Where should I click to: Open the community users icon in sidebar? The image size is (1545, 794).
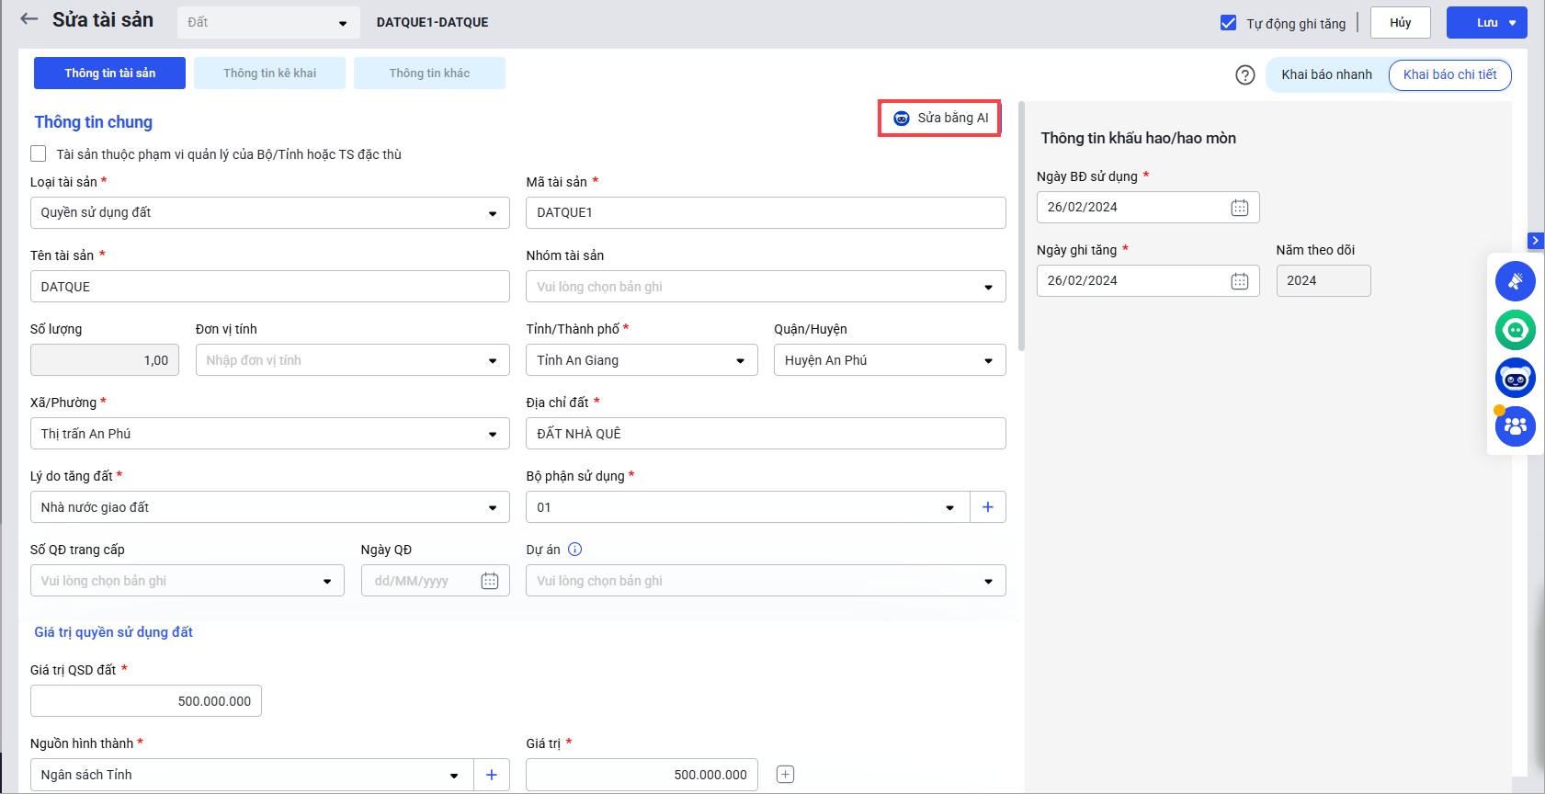pos(1515,426)
